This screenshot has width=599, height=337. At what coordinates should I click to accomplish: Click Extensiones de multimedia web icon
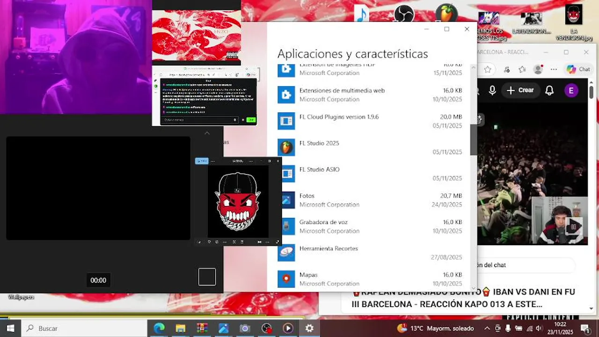[x=286, y=95]
